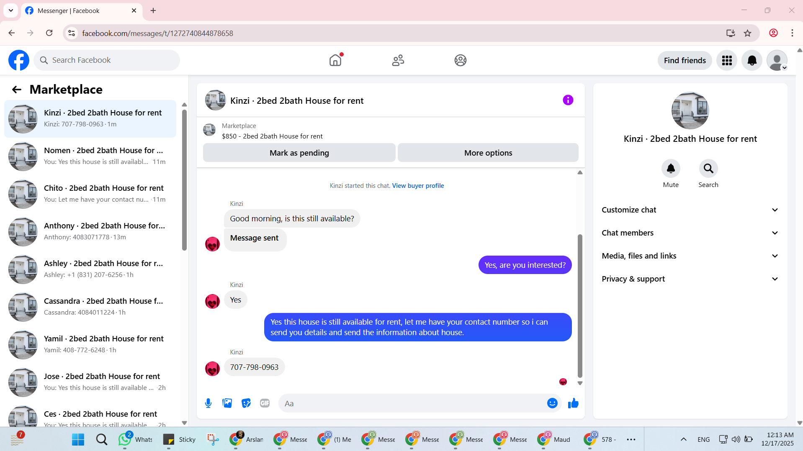Click More options button
Viewport: 803px width, 451px height.
(488, 153)
